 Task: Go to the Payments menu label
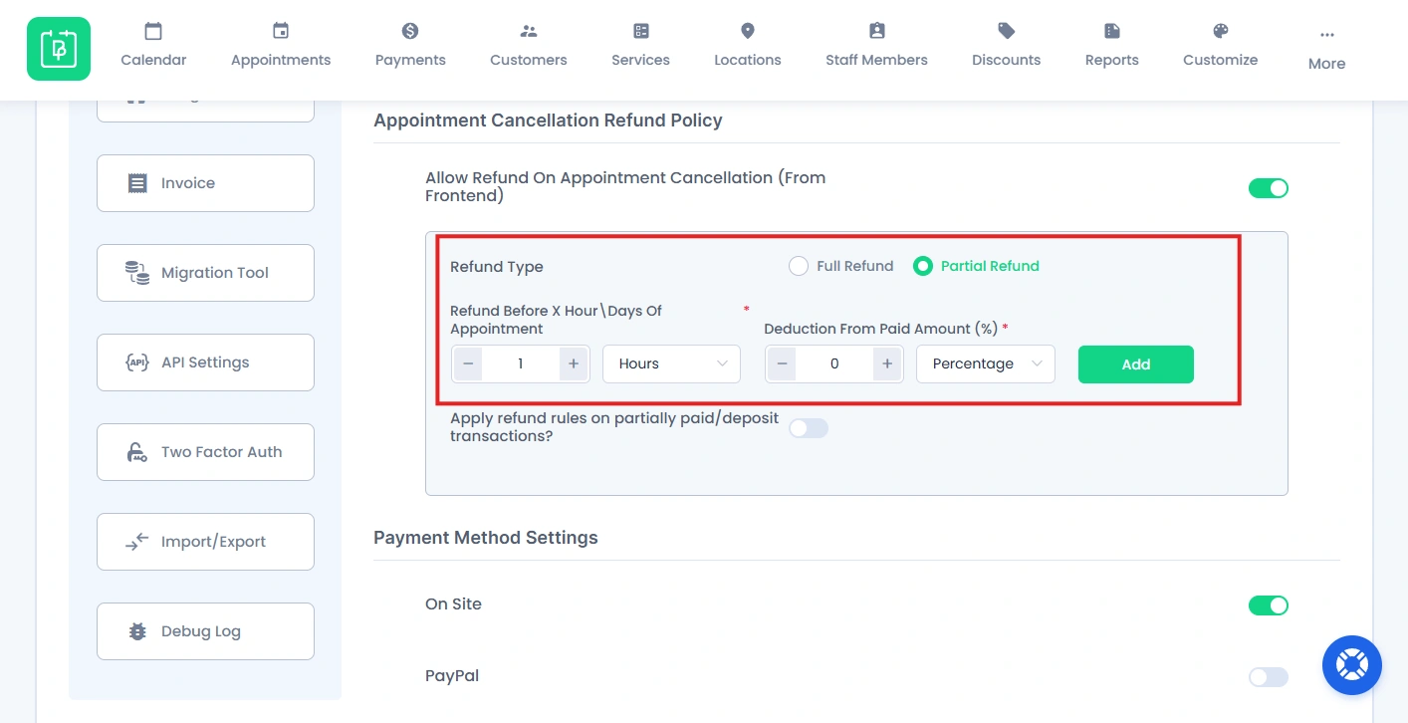click(410, 60)
